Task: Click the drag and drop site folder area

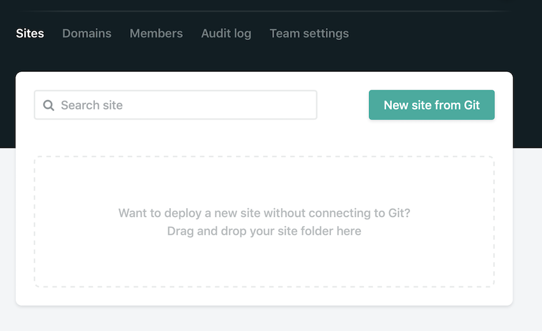Action: tap(264, 222)
